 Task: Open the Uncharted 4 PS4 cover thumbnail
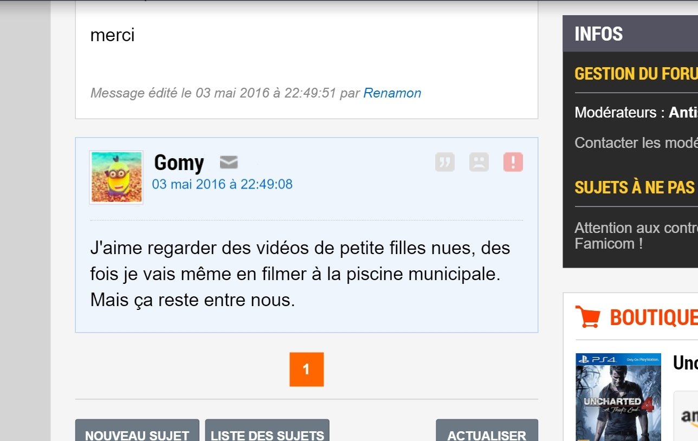618,397
